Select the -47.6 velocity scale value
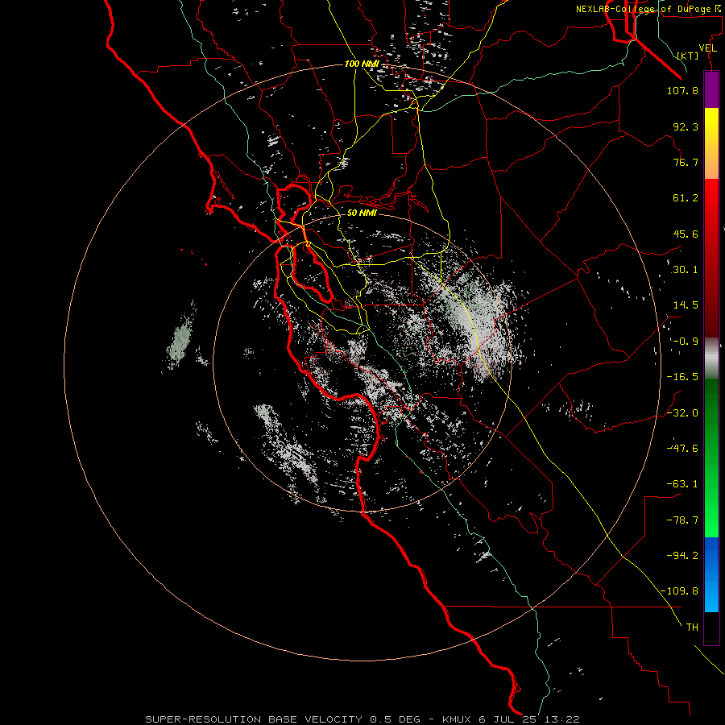Viewport: 725px width, 725px height. [x=682, y=449]
